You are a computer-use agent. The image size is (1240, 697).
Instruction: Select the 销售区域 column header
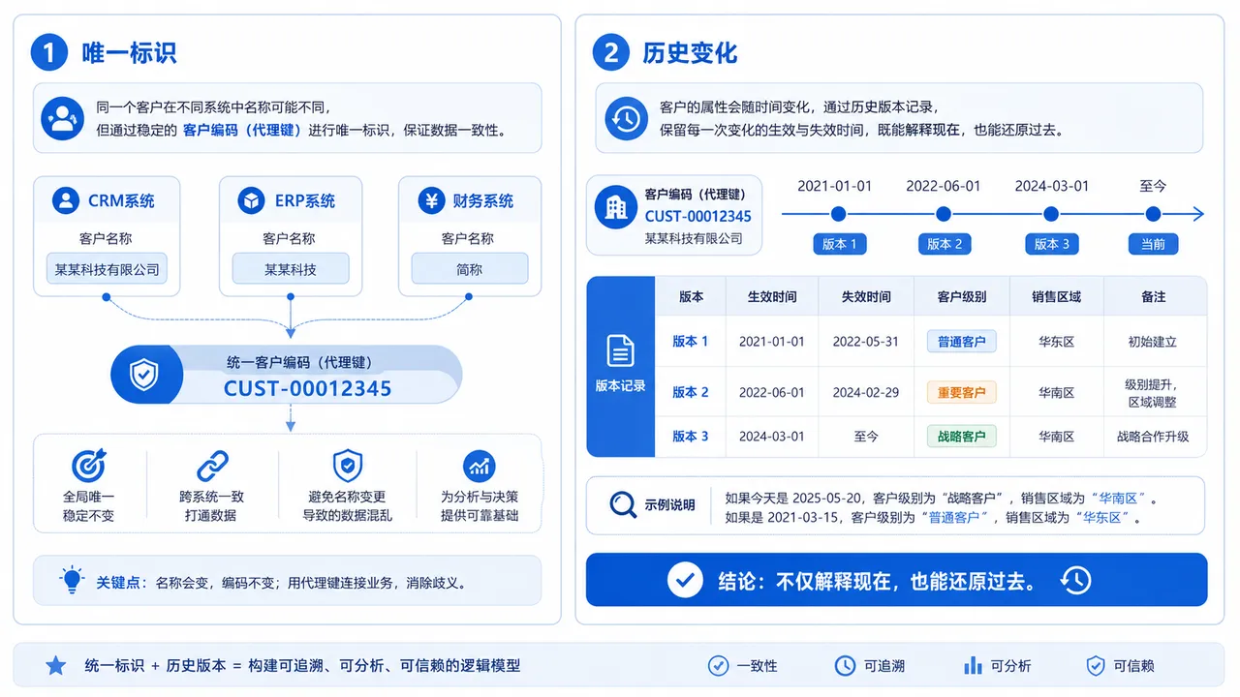pos(1057,296)
